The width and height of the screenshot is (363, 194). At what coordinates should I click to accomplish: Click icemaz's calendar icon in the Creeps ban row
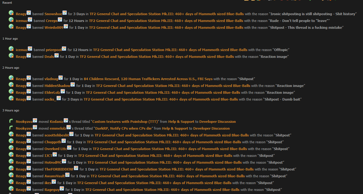30,20
